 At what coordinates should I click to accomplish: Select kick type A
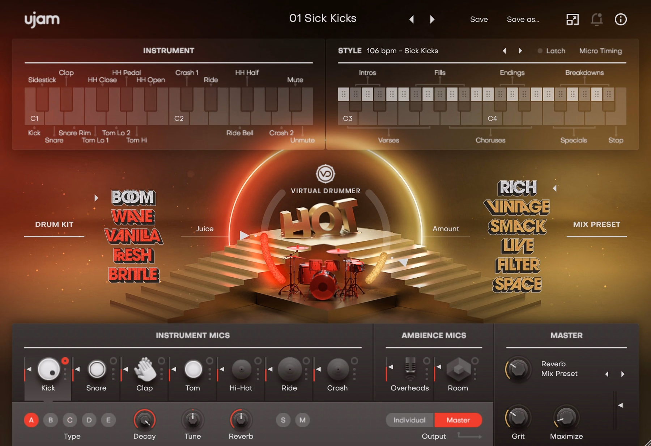[31, 420]
